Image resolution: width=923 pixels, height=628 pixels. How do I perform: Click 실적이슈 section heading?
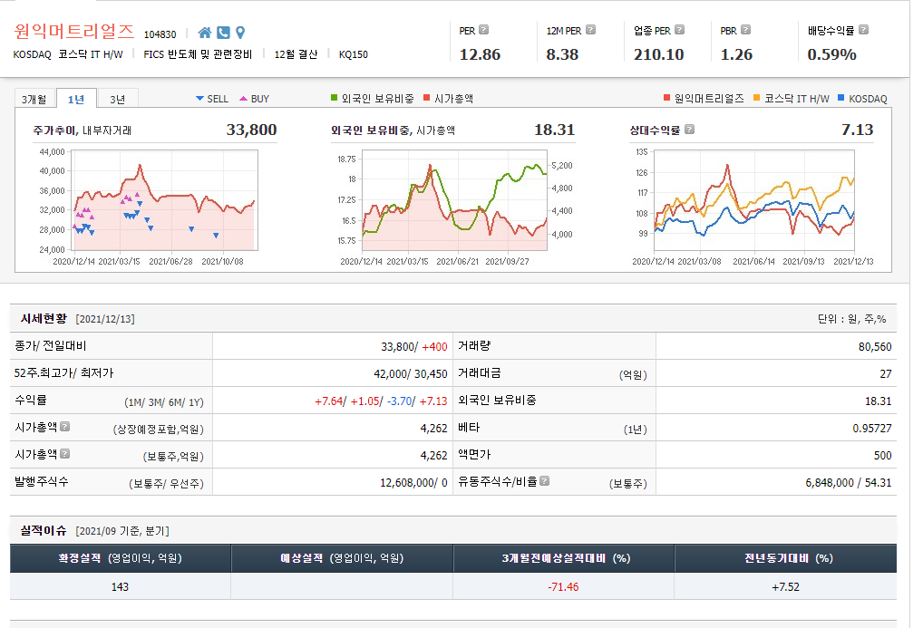click(x=44, y=530)
